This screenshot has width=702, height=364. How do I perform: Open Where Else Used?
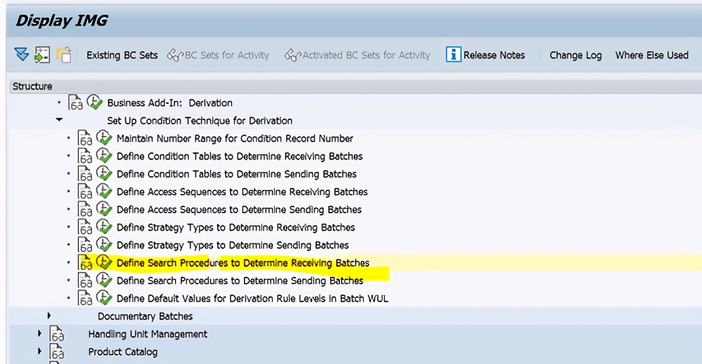[x=652, y=54]
